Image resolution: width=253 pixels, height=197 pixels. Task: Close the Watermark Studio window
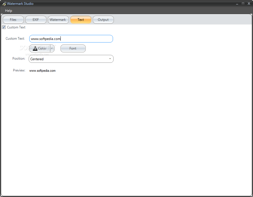coord(249,4)
